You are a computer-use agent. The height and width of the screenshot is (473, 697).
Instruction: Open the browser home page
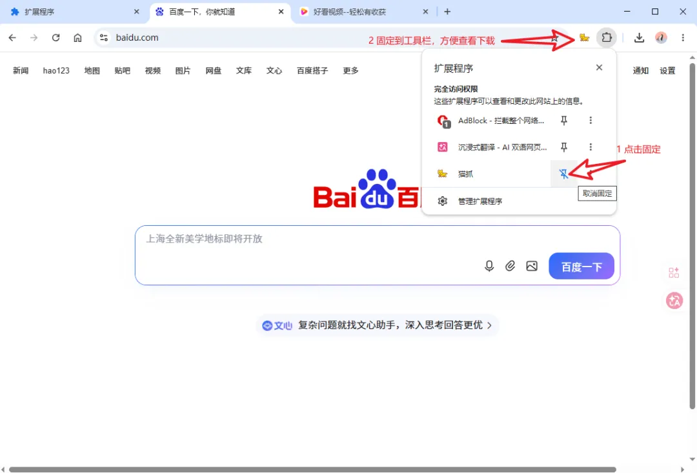tap(77, 38)
